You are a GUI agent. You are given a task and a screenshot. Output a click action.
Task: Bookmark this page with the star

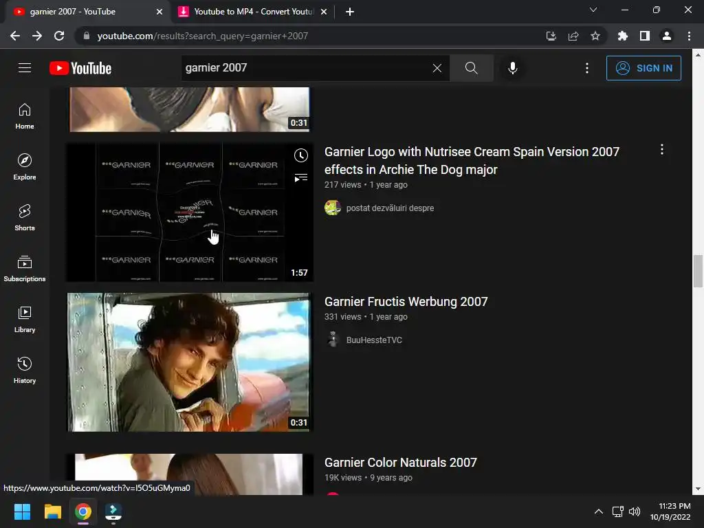tap(595, 36)
